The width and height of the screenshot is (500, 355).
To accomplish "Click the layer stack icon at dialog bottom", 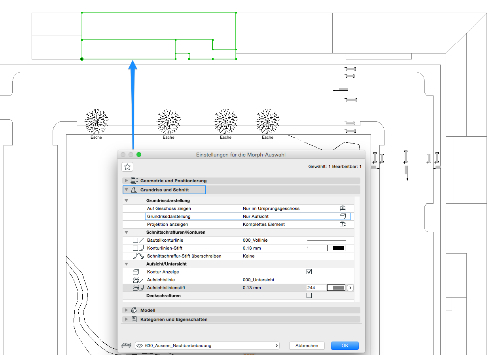I will 126,345.
